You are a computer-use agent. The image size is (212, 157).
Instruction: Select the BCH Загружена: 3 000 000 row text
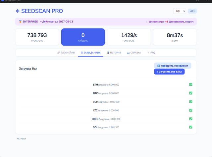pyautogui.click(x=106, y=102)
